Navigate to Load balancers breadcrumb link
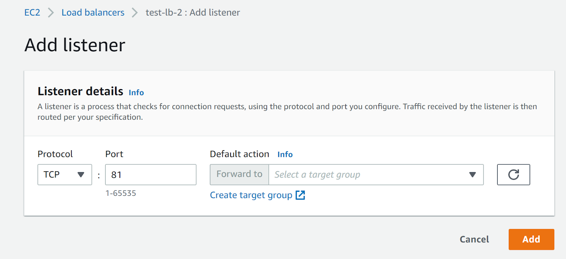 pos(93,13)
